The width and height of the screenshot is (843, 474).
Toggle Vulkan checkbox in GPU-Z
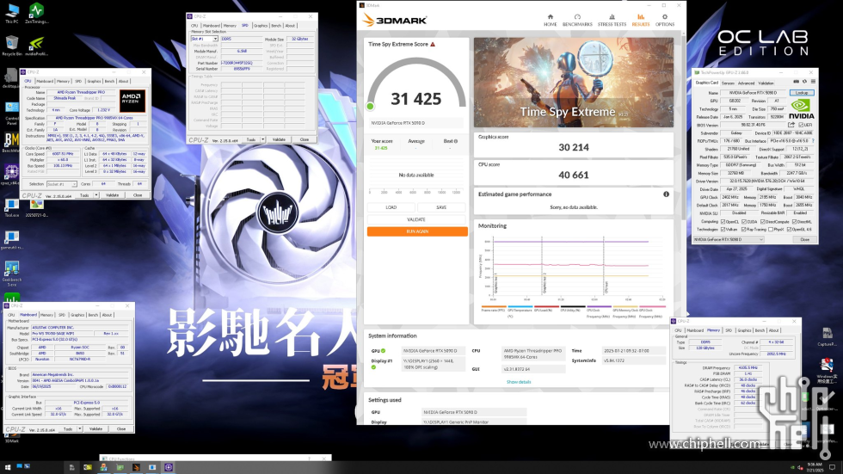(723, 230)
